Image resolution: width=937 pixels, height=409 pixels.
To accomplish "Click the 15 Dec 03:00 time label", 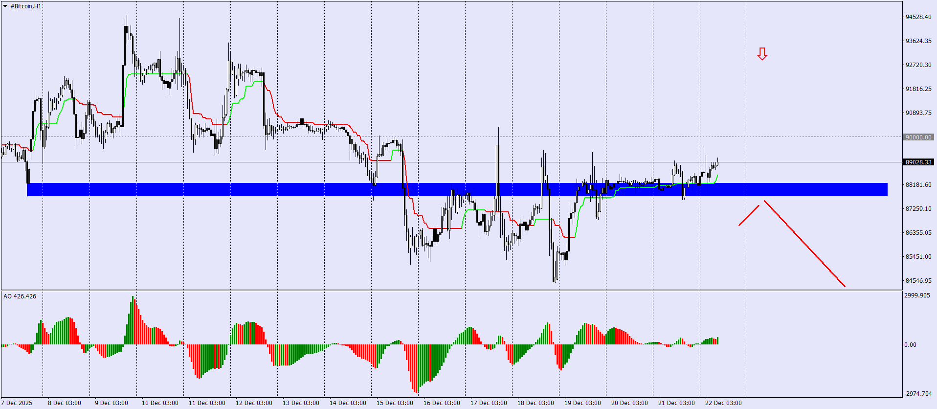I will (395, 403).
